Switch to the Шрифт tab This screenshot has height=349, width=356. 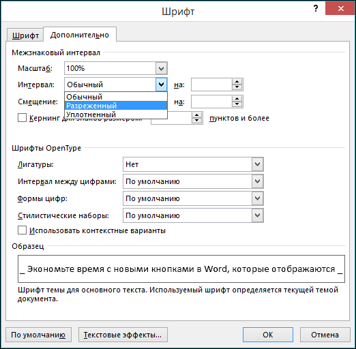(25, 35)
